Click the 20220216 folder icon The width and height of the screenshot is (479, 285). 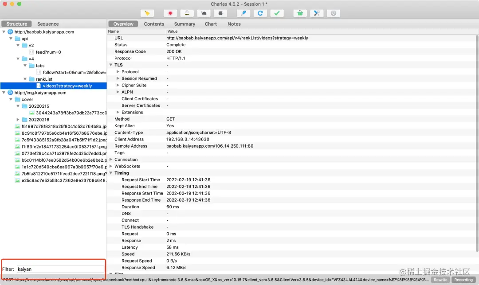coord(25,120)
